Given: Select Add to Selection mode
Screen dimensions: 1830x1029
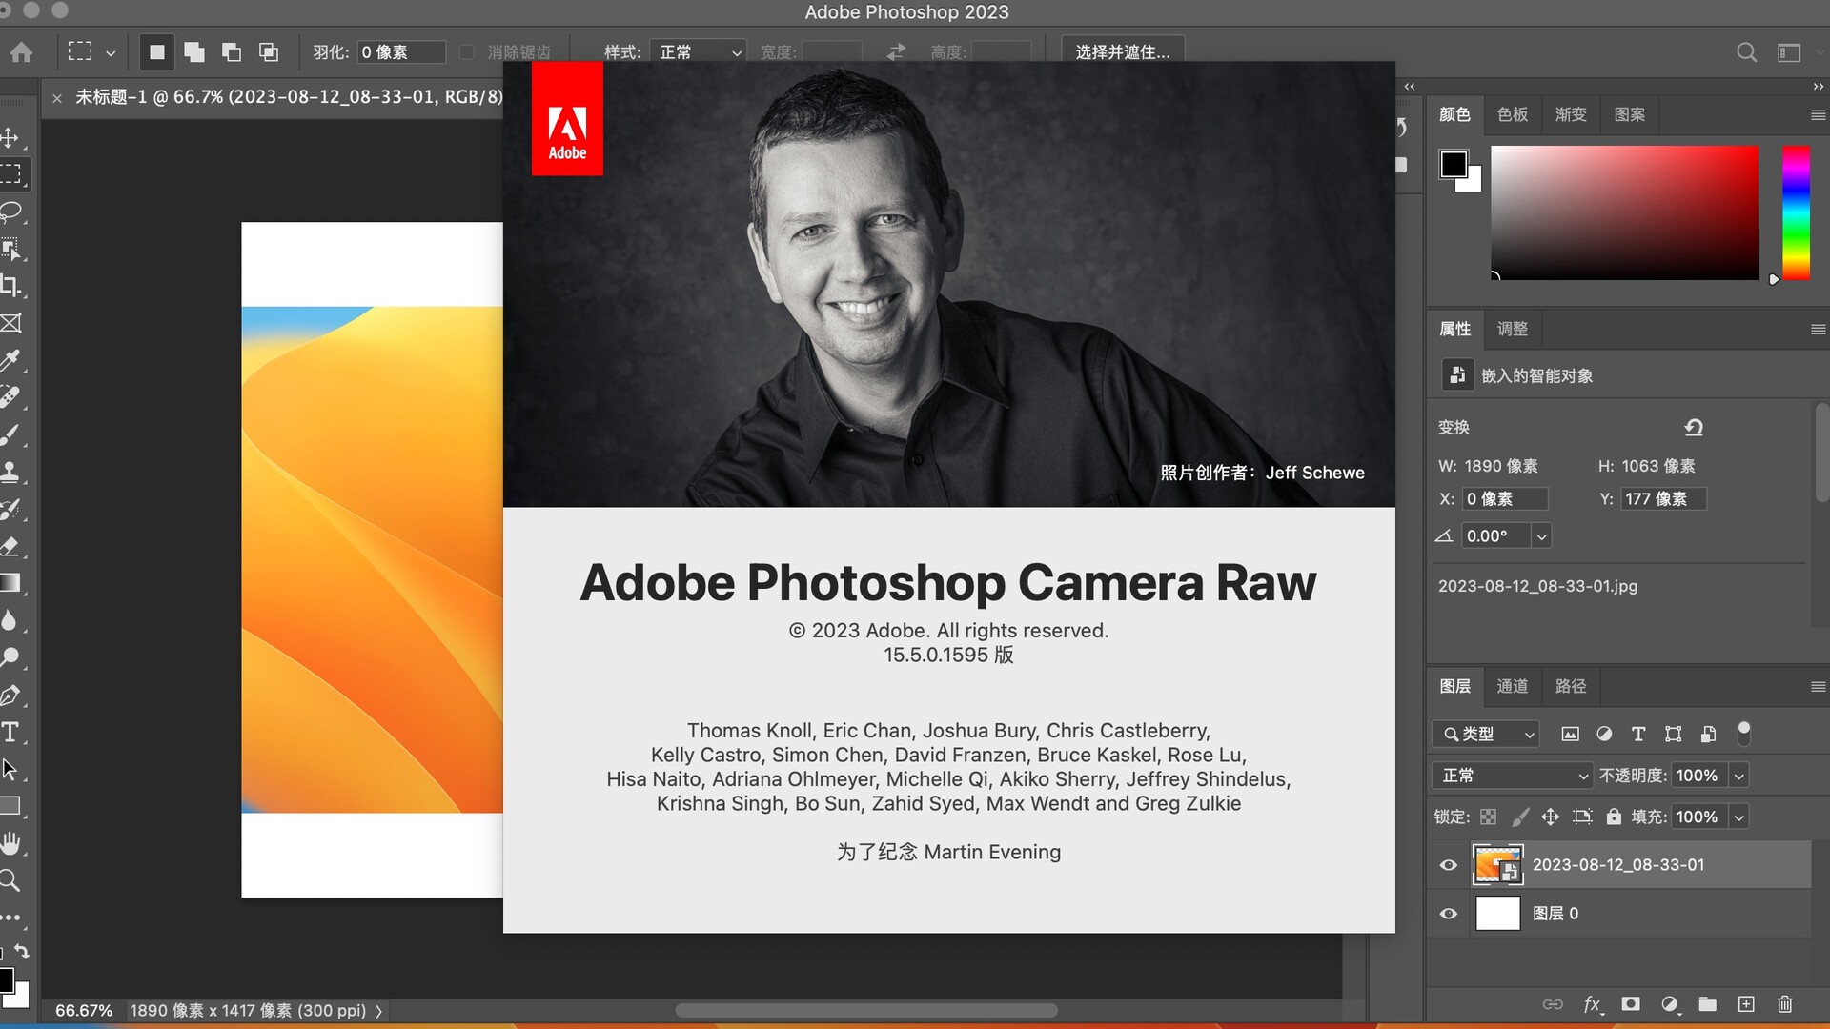Looking at the screenshot, I should coord(194,52).
